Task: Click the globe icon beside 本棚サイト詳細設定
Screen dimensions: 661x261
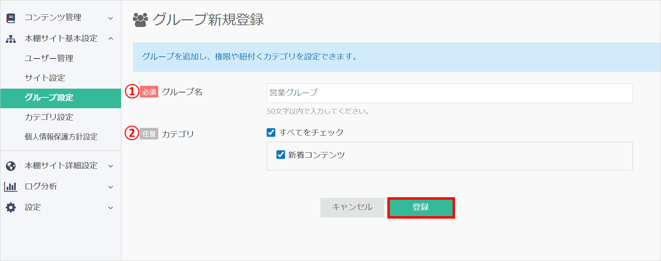Action: 11,166
